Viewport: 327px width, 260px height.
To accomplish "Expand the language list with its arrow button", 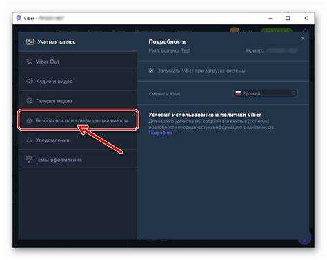I will click(294, 93).
